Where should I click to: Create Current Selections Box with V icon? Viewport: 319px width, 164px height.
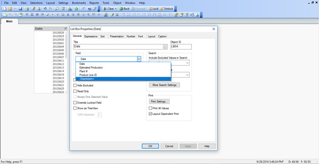[58, 14]
